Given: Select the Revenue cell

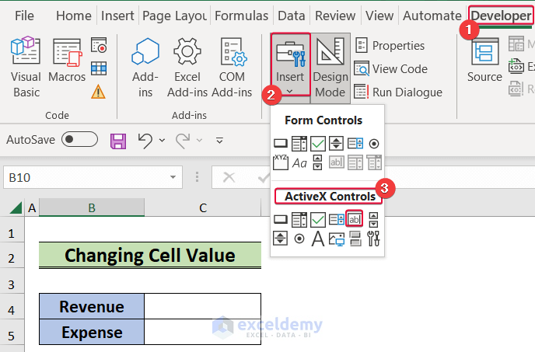Looking at the screenshot, I should [92, 306].
